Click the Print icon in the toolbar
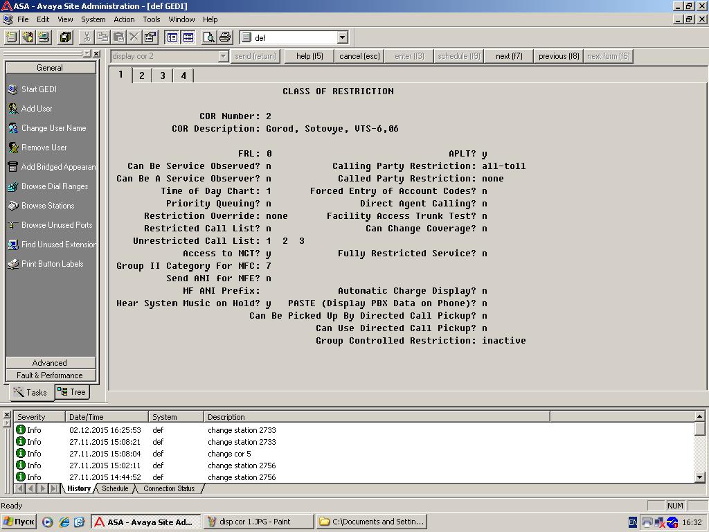This screenshot has height=532, width=709. tap(225, 37)
